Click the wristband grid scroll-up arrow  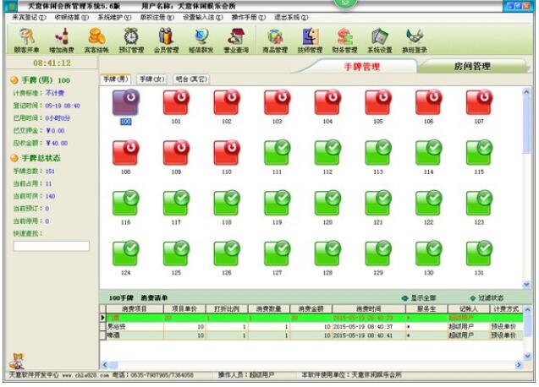click(x=526, y=92)
